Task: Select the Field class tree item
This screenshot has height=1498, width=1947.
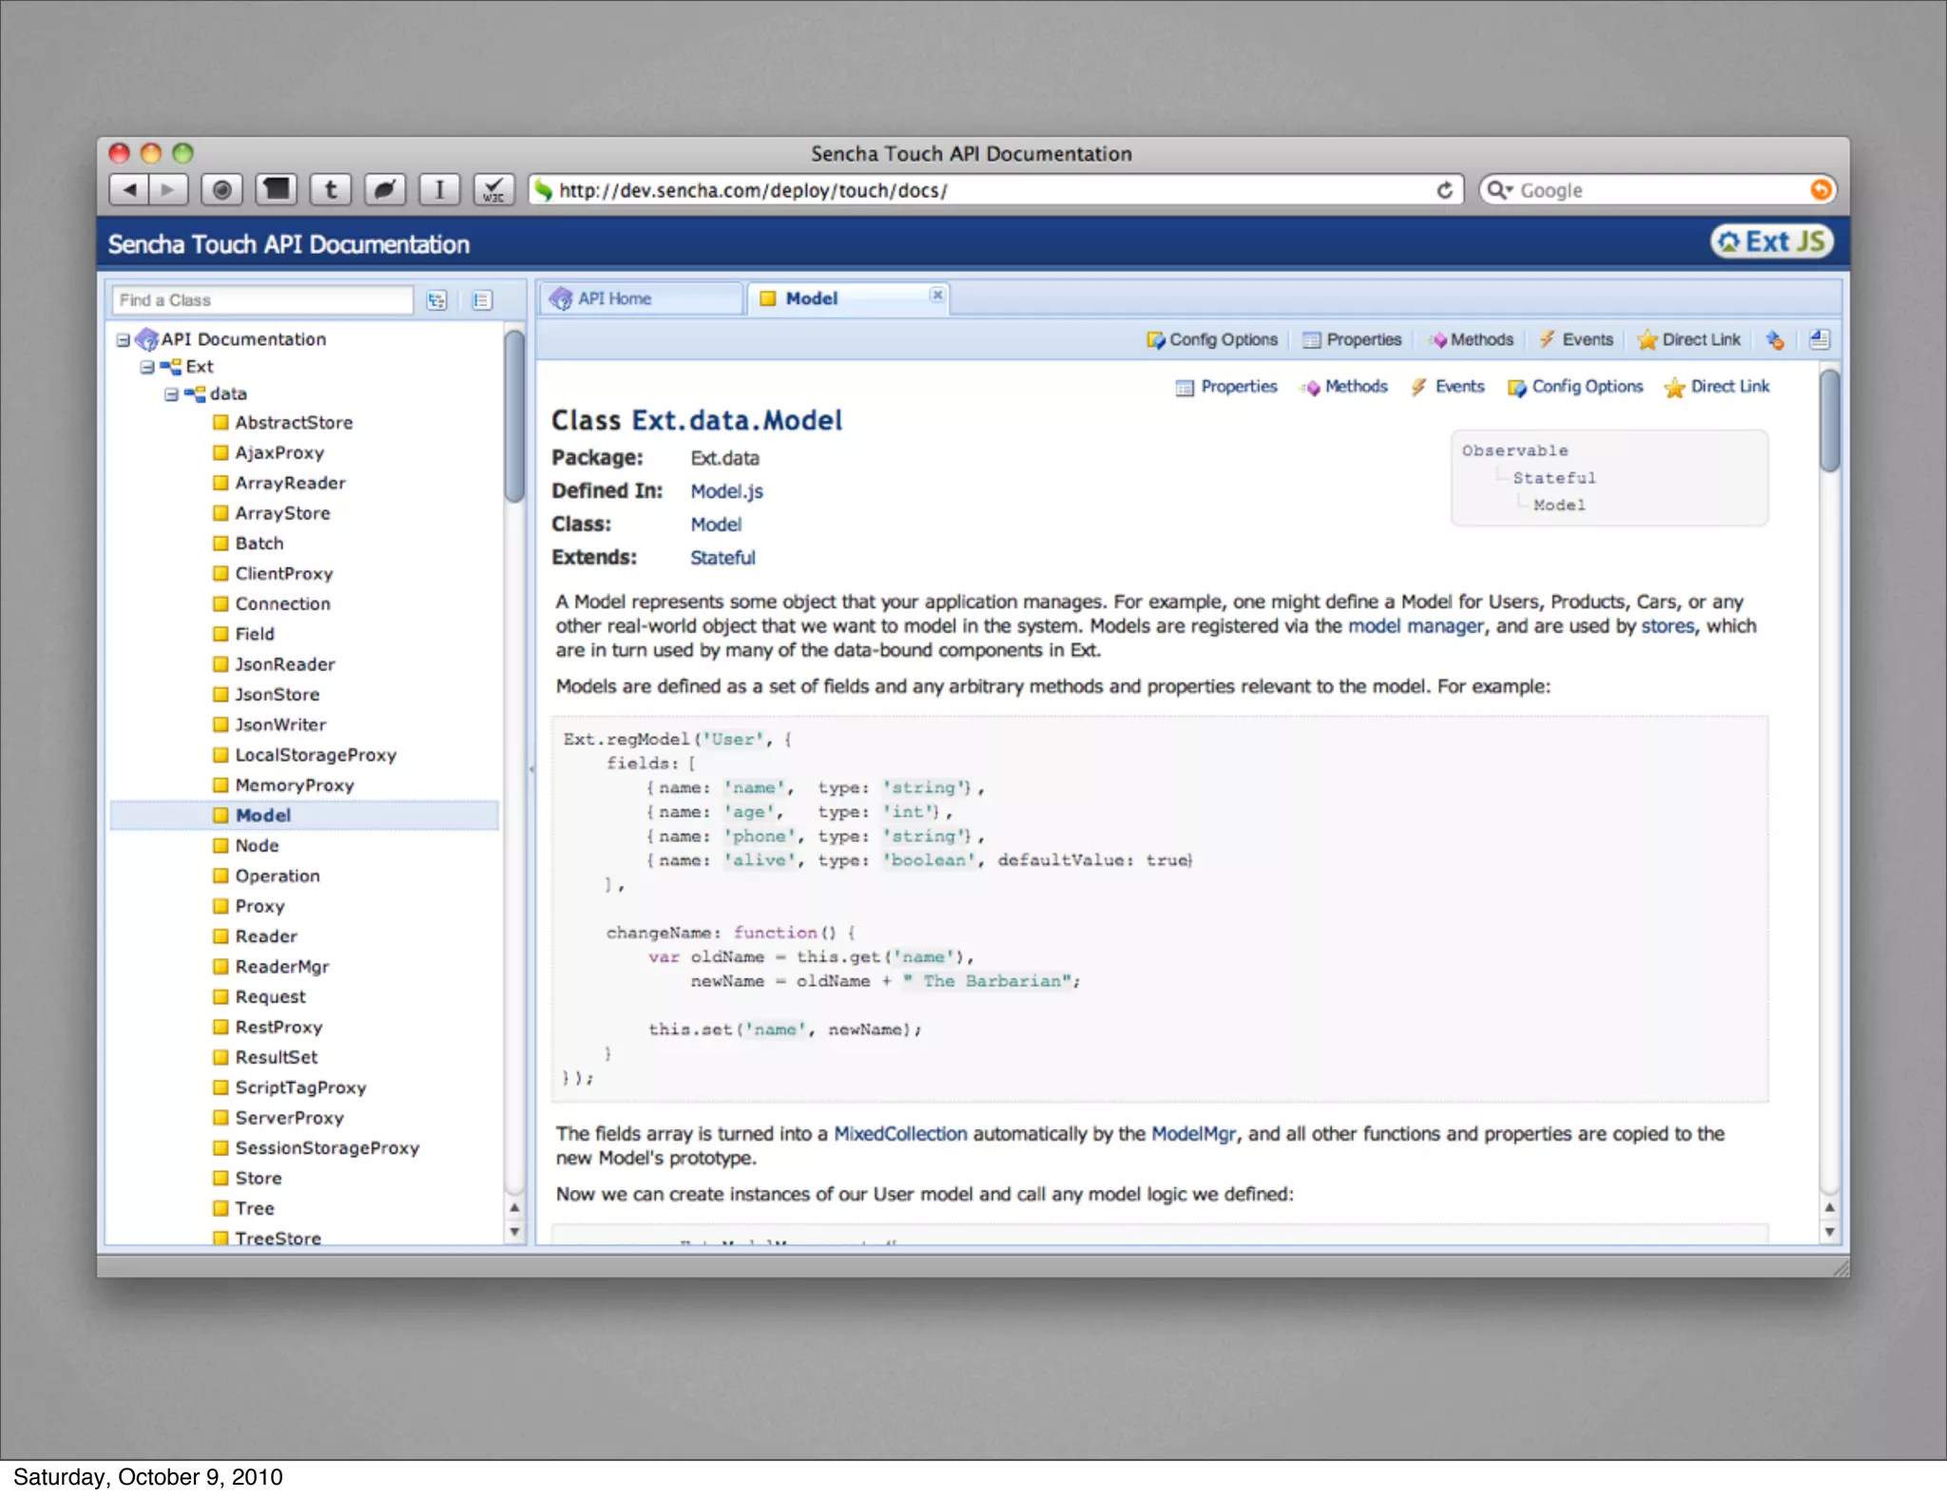Action: point(254,634)
